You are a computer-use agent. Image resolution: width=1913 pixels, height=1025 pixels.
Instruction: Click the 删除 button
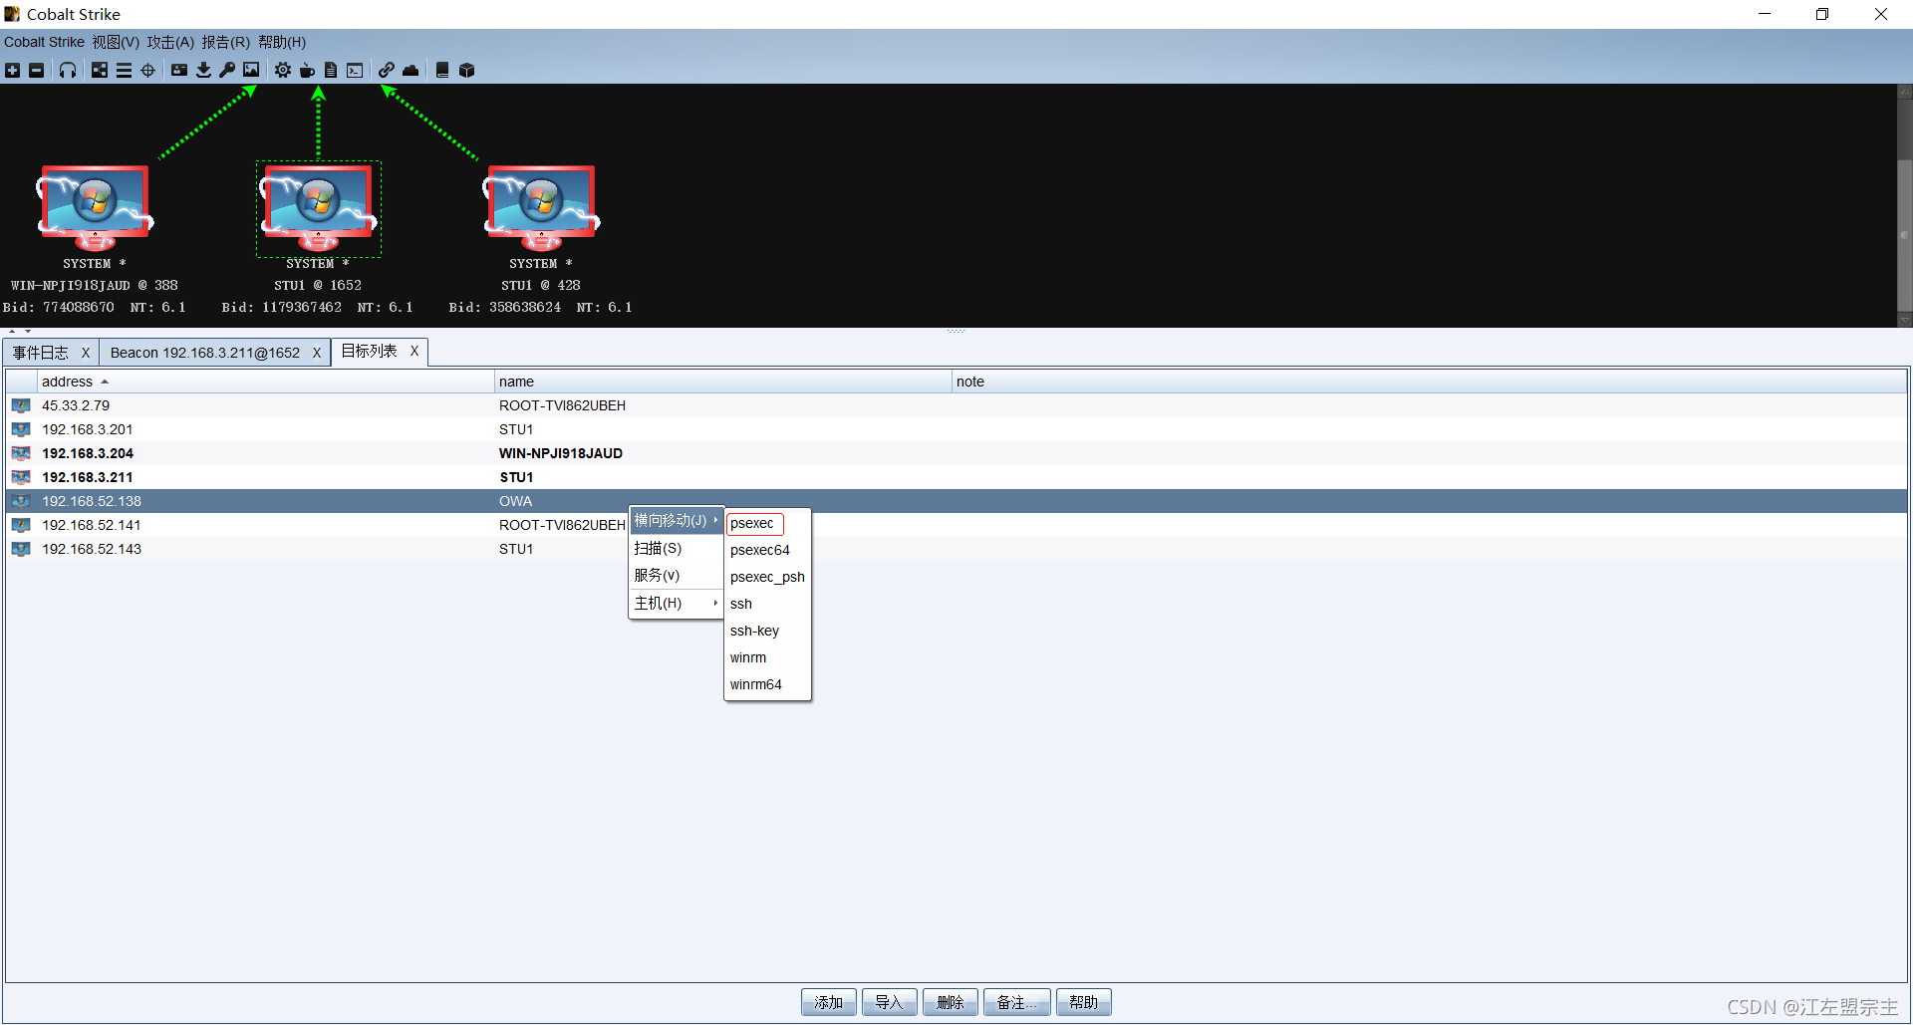pos(951,1002)
